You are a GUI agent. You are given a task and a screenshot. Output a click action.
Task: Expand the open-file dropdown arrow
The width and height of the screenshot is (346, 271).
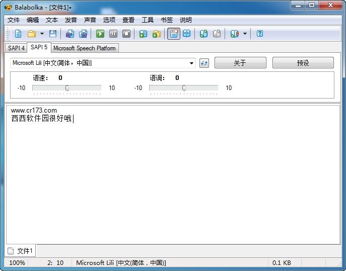[42, 34]
